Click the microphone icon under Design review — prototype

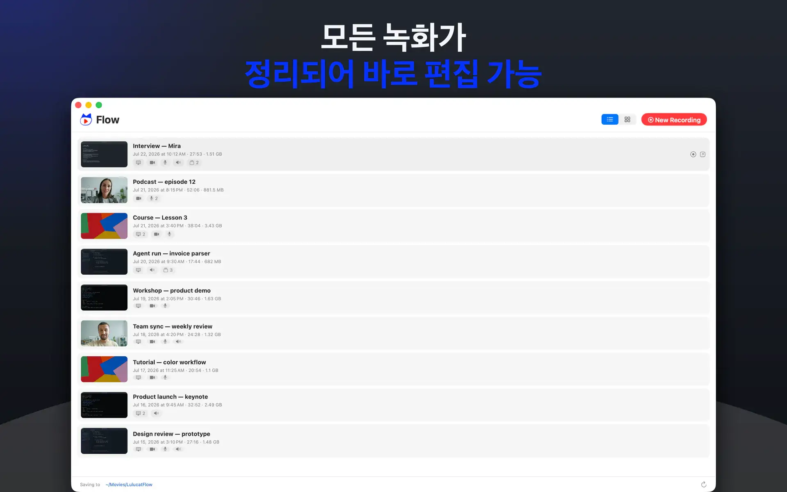tap(165, 449)
